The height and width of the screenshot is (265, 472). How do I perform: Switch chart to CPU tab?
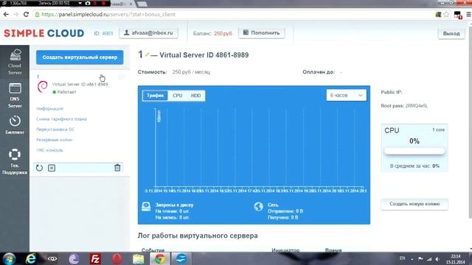pos(177,96)
